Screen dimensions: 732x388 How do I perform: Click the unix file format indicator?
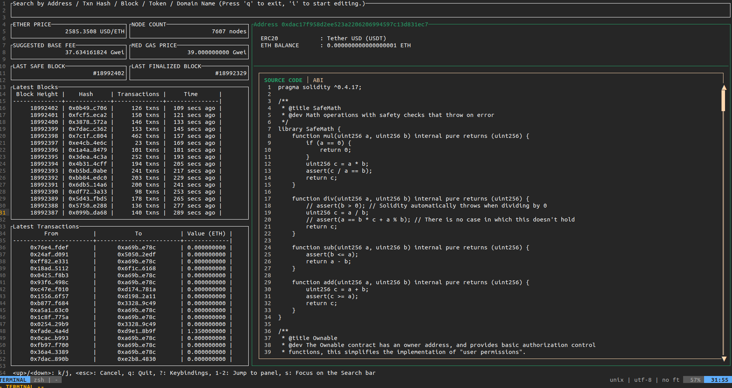[x=617, y=380]
